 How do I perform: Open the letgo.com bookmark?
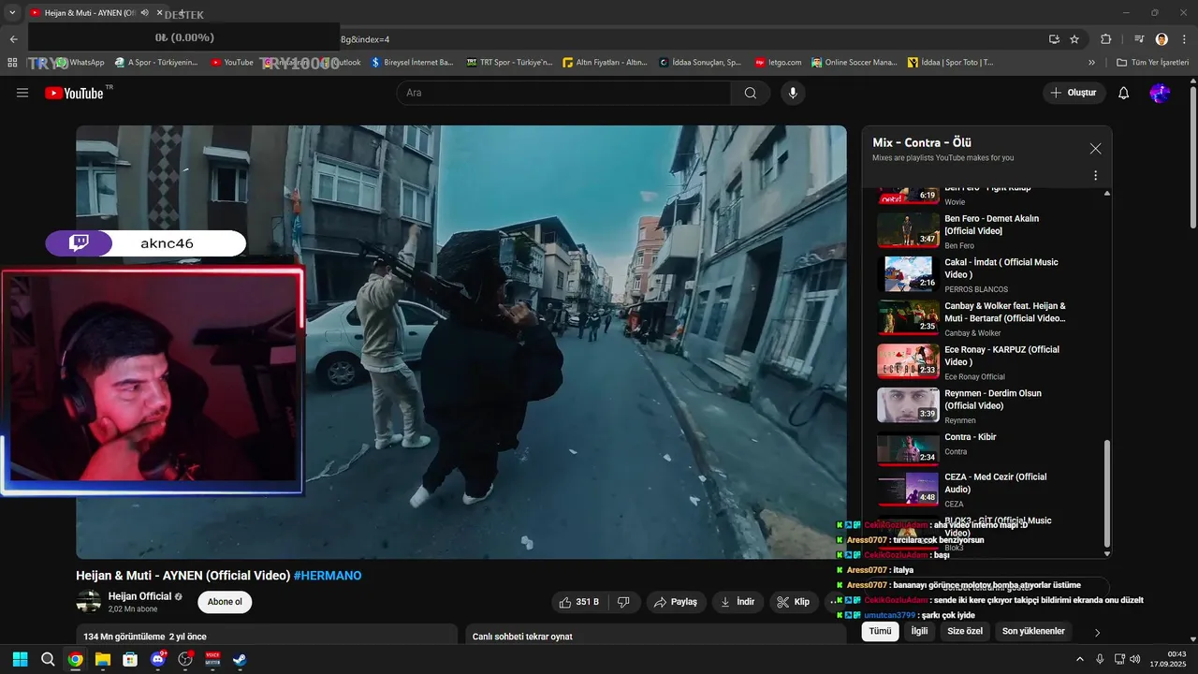pos(778,63)
